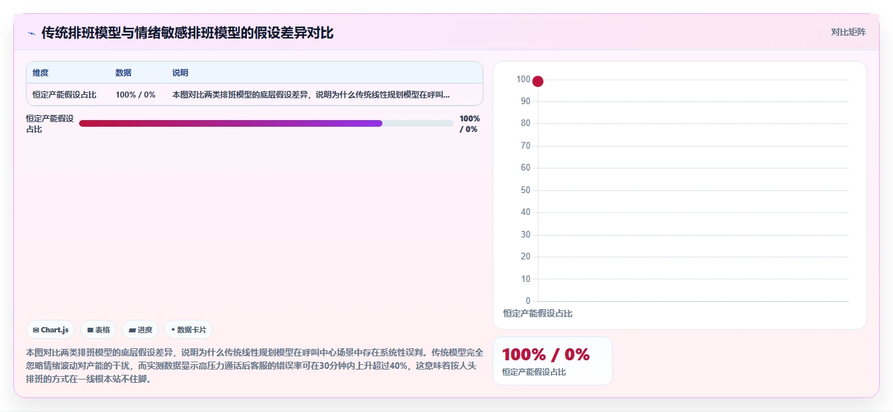Click the panel title 传统排班模型与情绪敏感排班模型的假设差异对比
The height and width of the screenshot is (412, 893).
point(187,33)
